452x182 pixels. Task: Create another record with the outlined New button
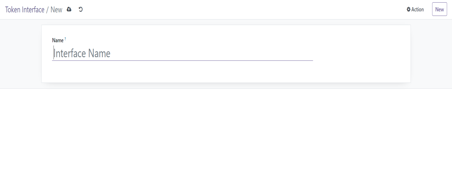pos(439,9)
